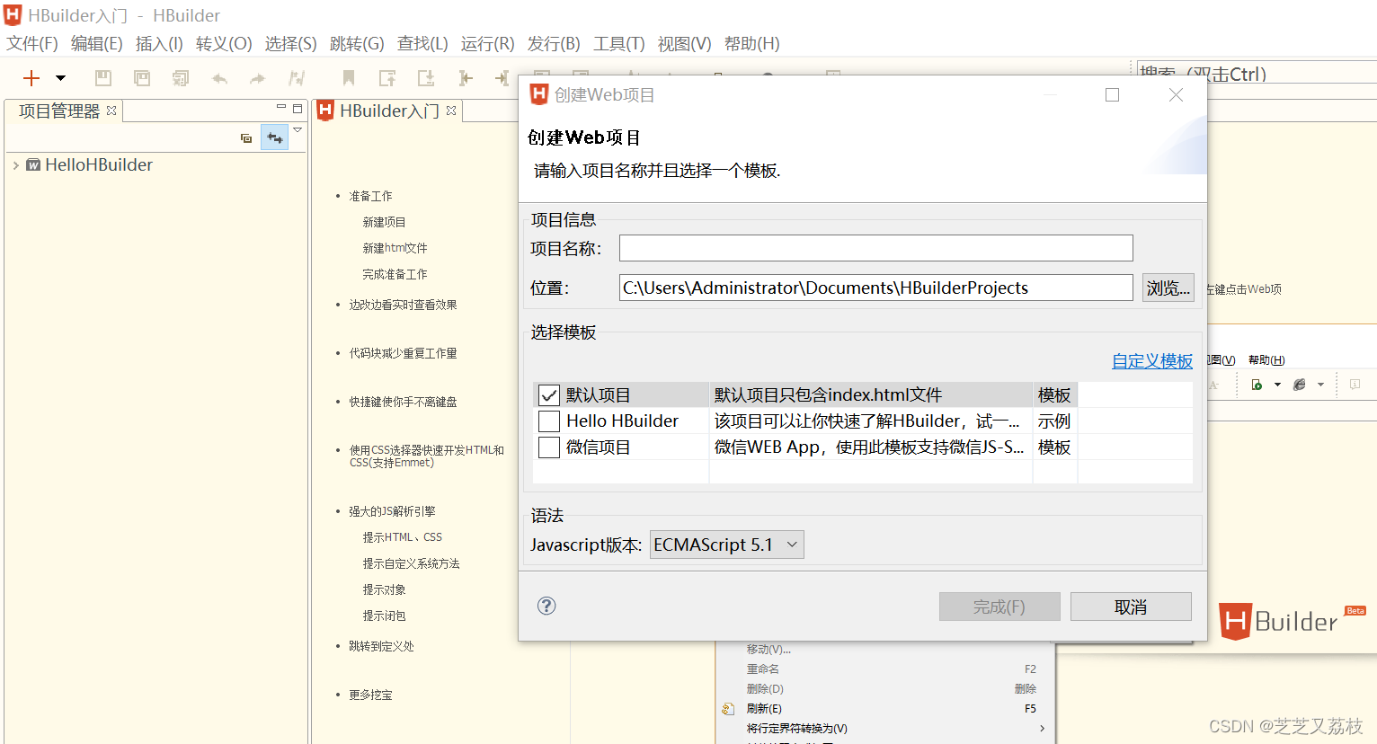
Task: Click the 完成(F) button
Action: pos(999,607)
